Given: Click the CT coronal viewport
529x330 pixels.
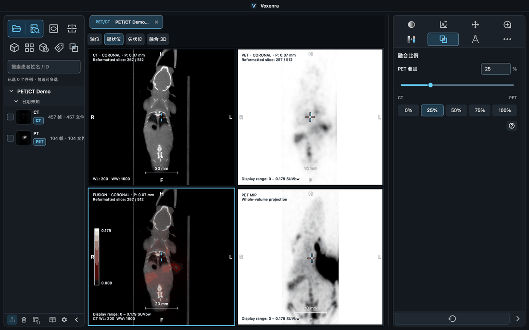Looking at the screenshot, I should pos(161,117).
